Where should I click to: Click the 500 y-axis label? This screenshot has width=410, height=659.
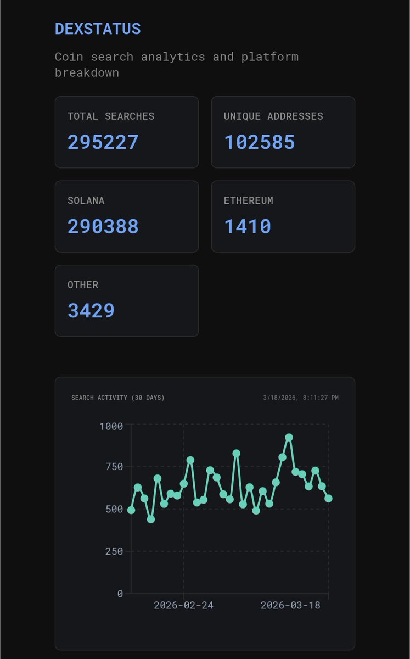[114, 510]
